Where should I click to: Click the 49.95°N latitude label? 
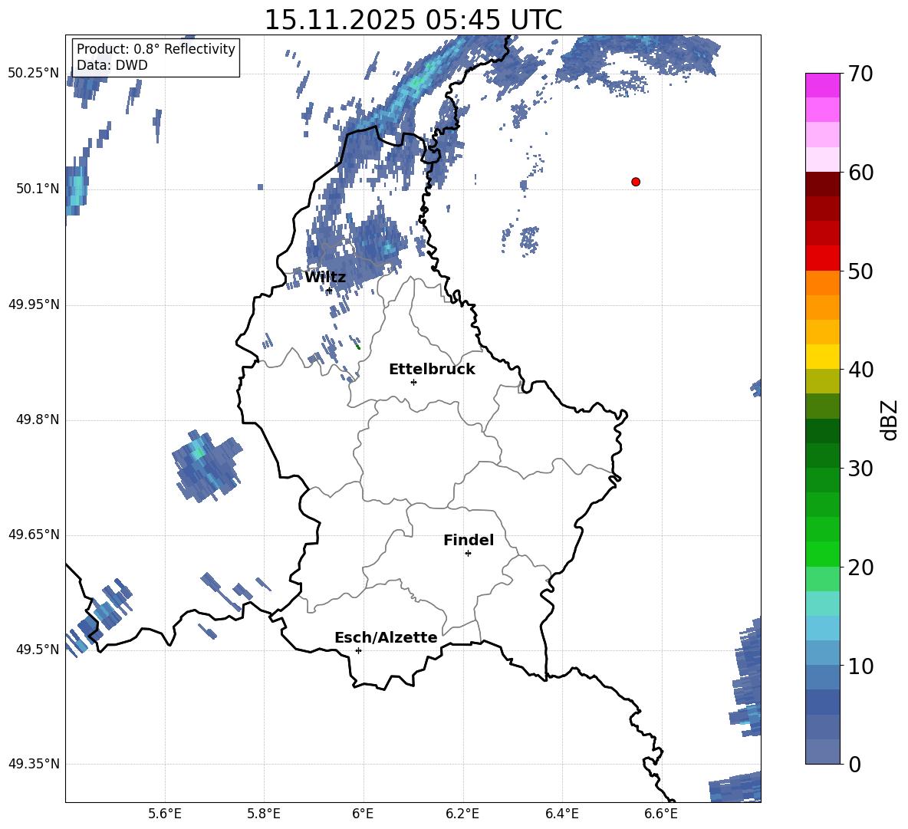click(x=33, y=304)
